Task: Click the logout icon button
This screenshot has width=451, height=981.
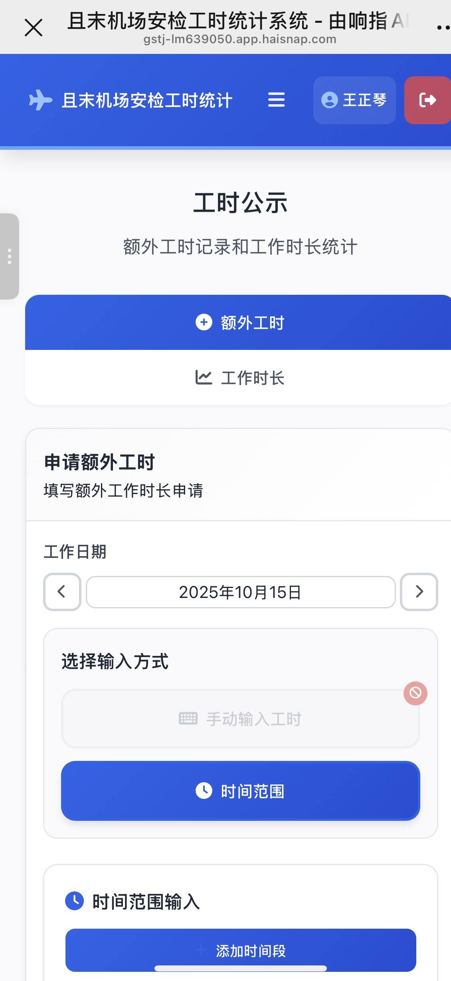Action: [x=427, y=100]
